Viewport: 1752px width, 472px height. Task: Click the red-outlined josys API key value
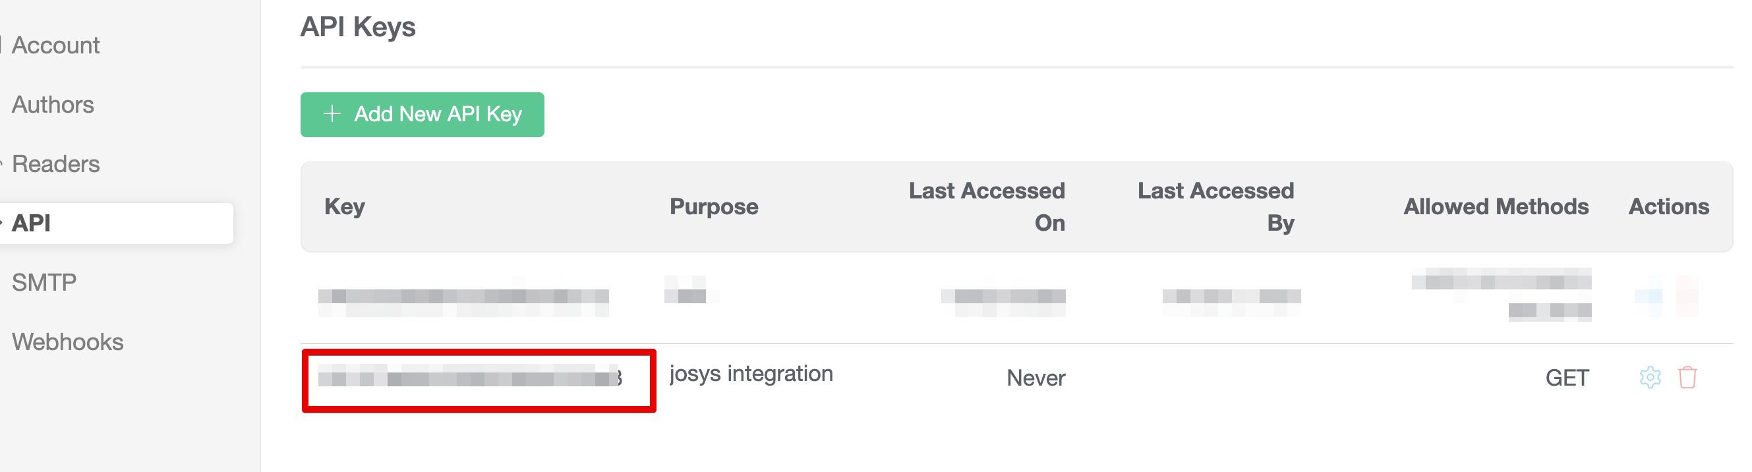[469, 378]
